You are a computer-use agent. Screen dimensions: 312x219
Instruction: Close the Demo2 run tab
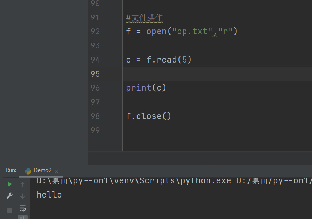pos(57,171)
